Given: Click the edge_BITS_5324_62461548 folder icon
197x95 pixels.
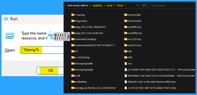Looking at the screenshot, I should pos(73,33).
